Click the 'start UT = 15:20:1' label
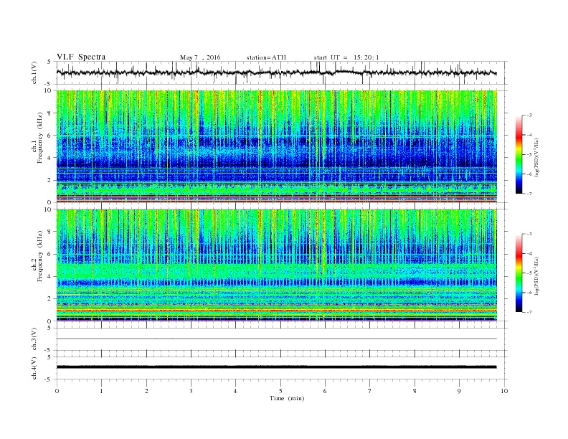Screen dimensions: 568x439 346,57
